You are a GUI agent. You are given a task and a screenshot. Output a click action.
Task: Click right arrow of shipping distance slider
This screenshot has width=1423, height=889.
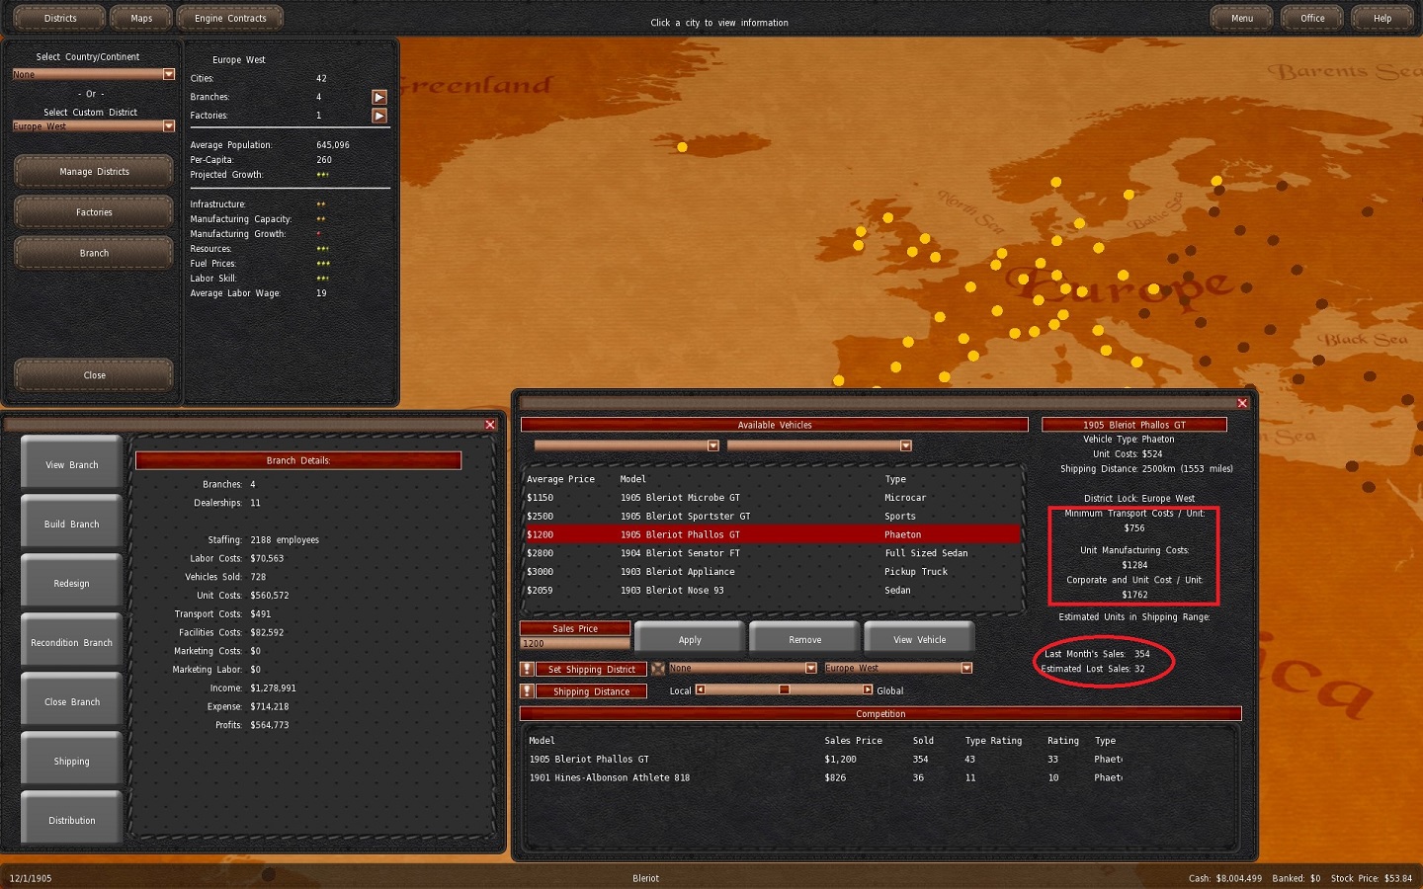868,690
